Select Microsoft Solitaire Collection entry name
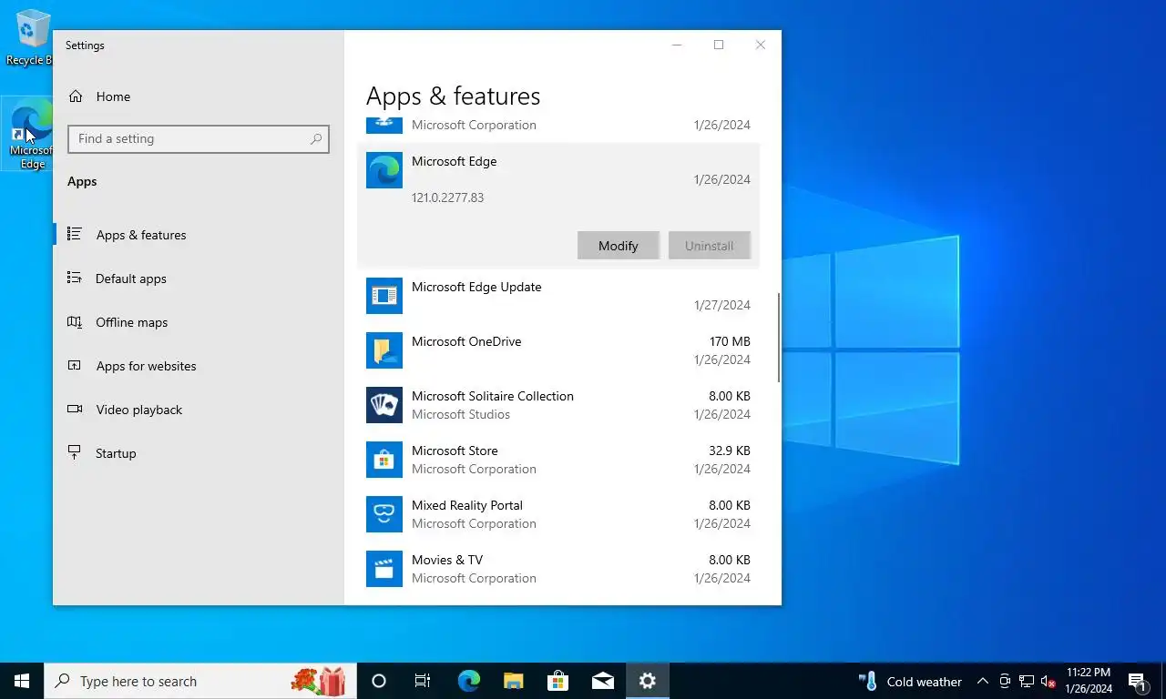Image resolution: width=1166 pixels, height=699 pixels. click(493, 396)
